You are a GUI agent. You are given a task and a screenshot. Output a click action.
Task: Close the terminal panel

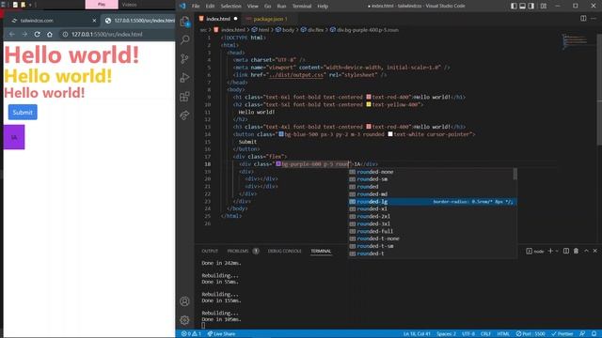tap(595, 251)
